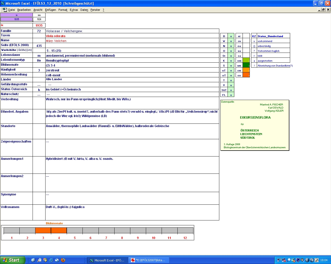Select the red ix value 1935
Viewport: 331px width, 264px height.
click(39, 25)
